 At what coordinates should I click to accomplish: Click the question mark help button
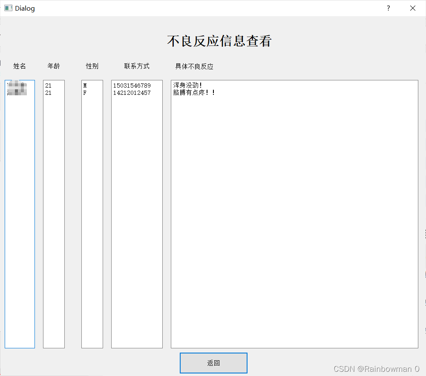[x=388, y=8]
